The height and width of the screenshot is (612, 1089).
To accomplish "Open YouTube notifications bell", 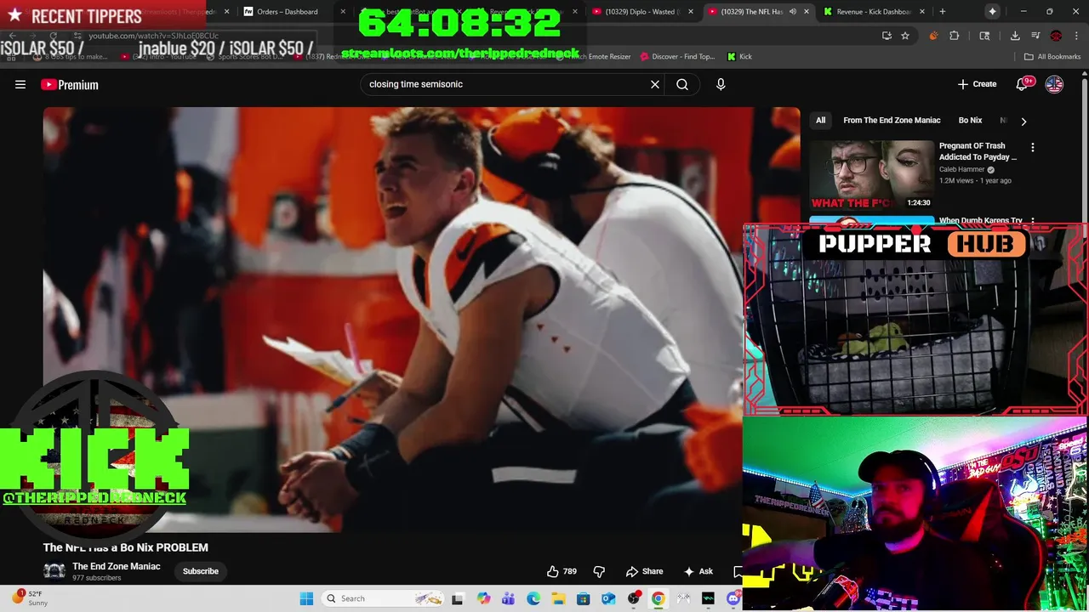I will coord(1023,84).
